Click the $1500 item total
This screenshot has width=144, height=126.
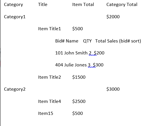[79, 77]
